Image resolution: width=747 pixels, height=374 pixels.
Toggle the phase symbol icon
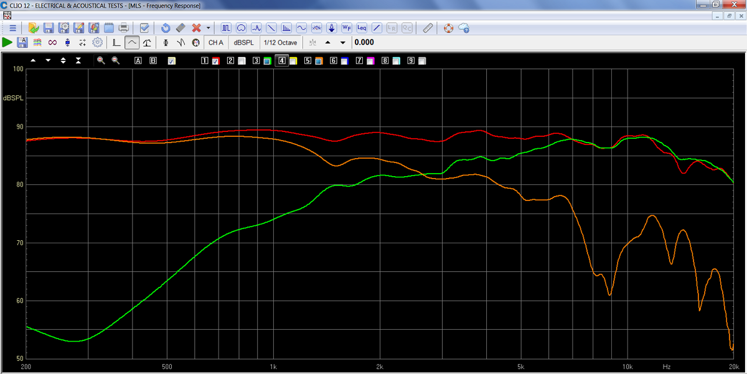point(166,42)
